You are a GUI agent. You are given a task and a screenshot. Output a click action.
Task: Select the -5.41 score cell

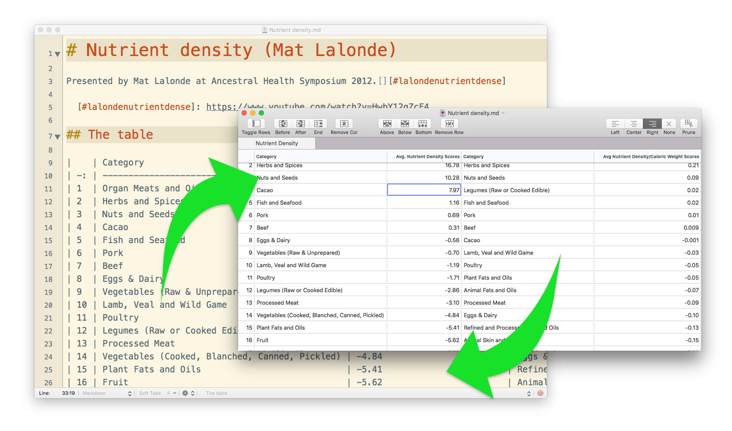424,328
